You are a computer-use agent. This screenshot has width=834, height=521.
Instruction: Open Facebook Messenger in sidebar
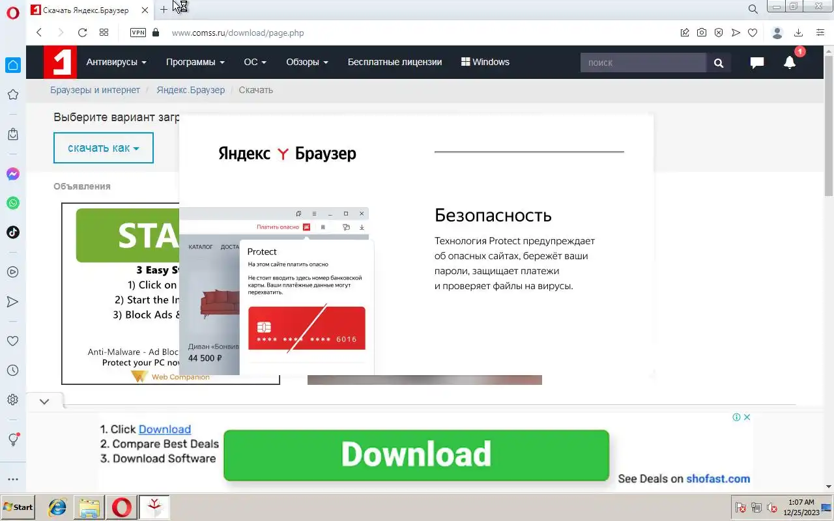(13, 174)
